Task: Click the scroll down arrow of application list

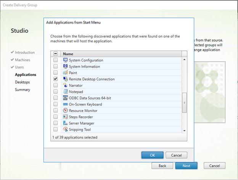Action: [185, 131]
